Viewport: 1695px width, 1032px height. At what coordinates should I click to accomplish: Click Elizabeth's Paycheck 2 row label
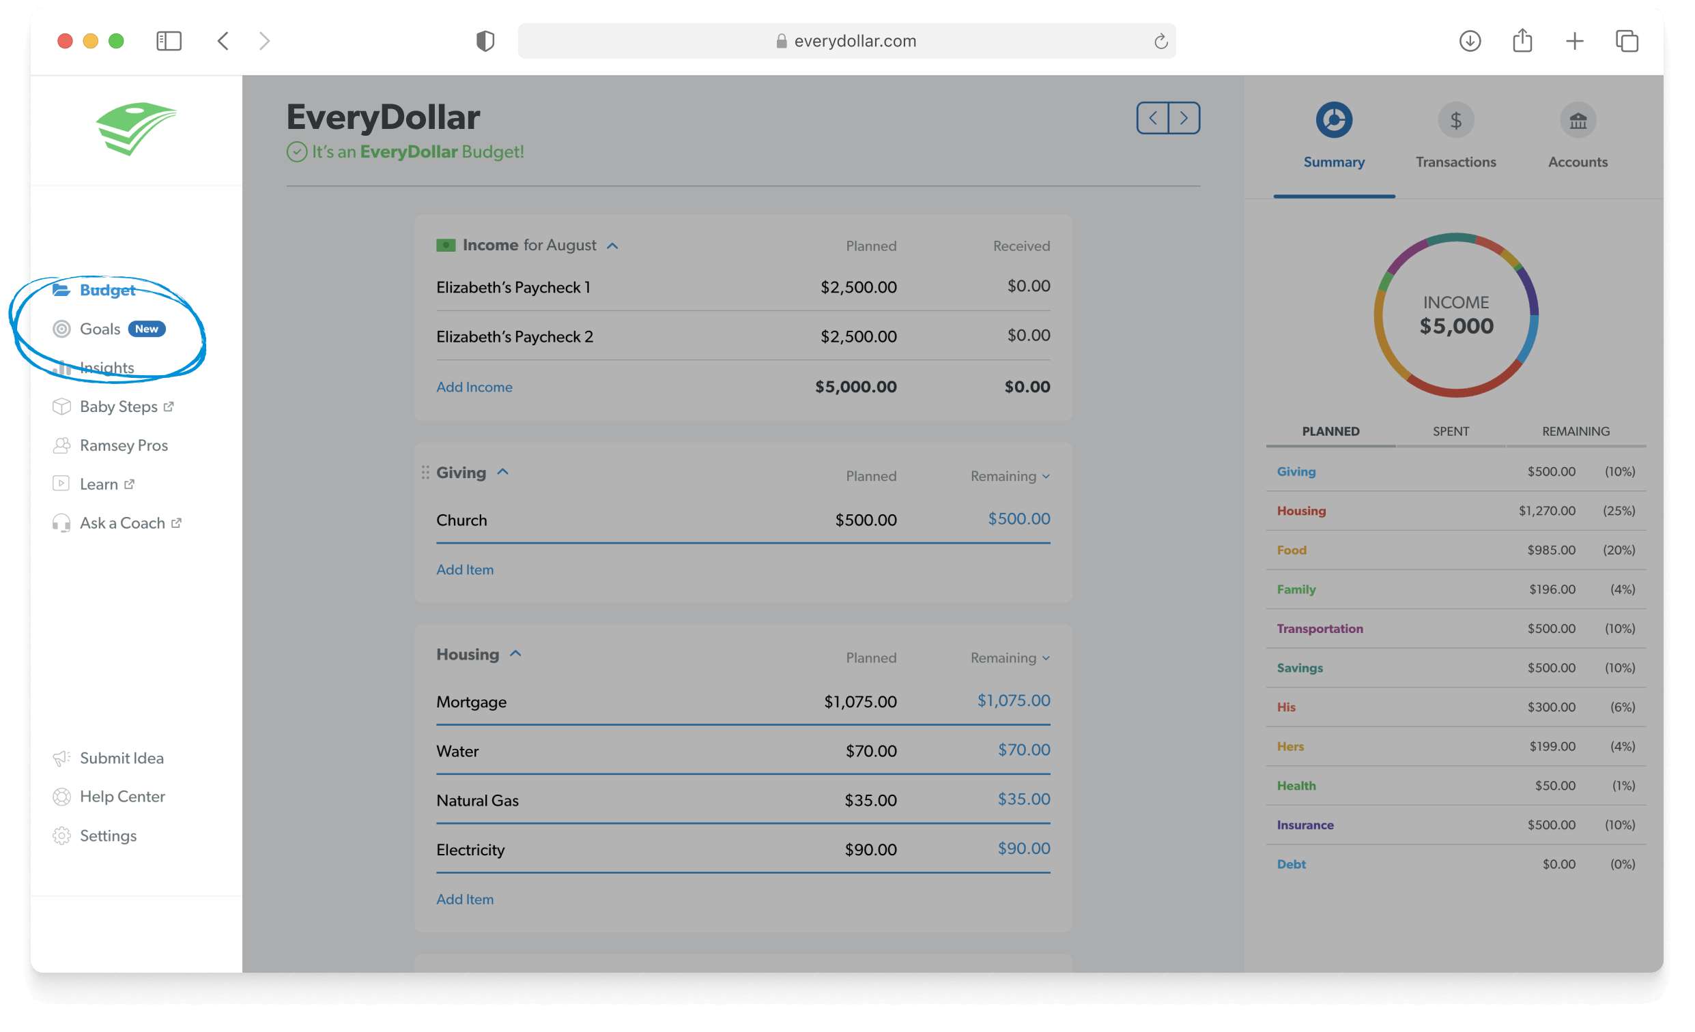[515, 337]
